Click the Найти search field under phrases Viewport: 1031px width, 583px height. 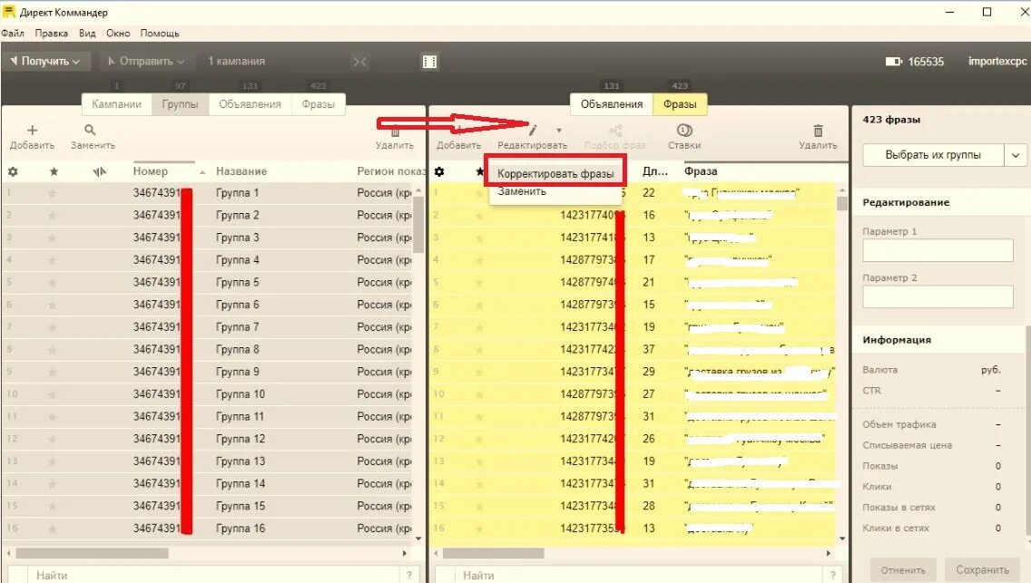click(x=637, y=575)
